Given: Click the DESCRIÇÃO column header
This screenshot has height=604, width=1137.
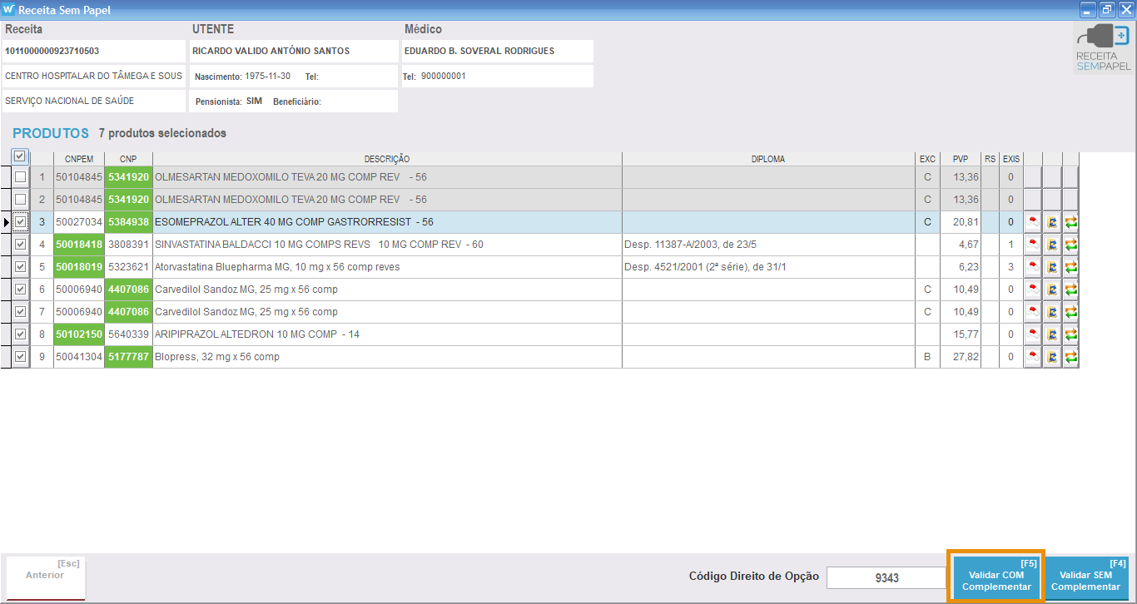Looking at the screenshot, I should click(x=387, y=159).
